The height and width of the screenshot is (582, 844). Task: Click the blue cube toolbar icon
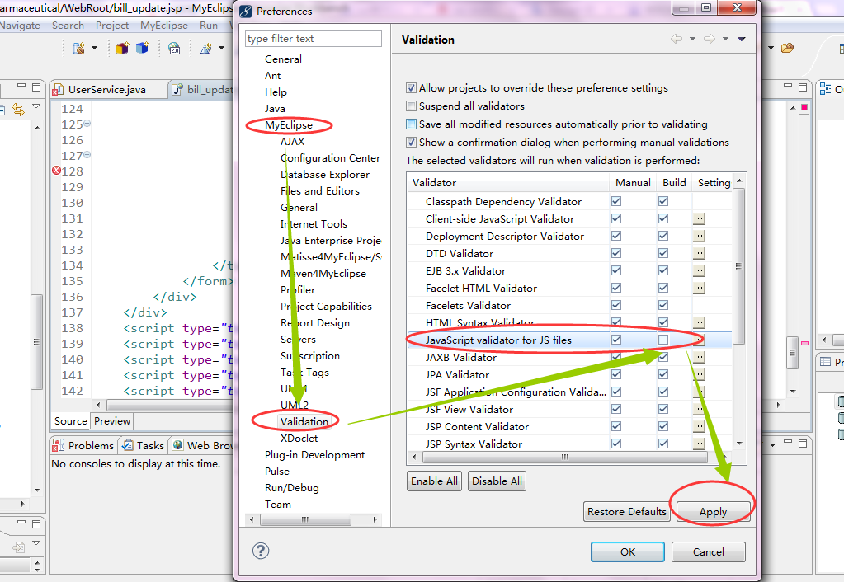coord(142,48)
